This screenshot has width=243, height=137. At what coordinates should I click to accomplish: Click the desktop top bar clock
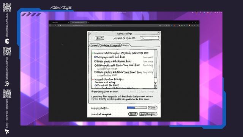coord(121,12)
